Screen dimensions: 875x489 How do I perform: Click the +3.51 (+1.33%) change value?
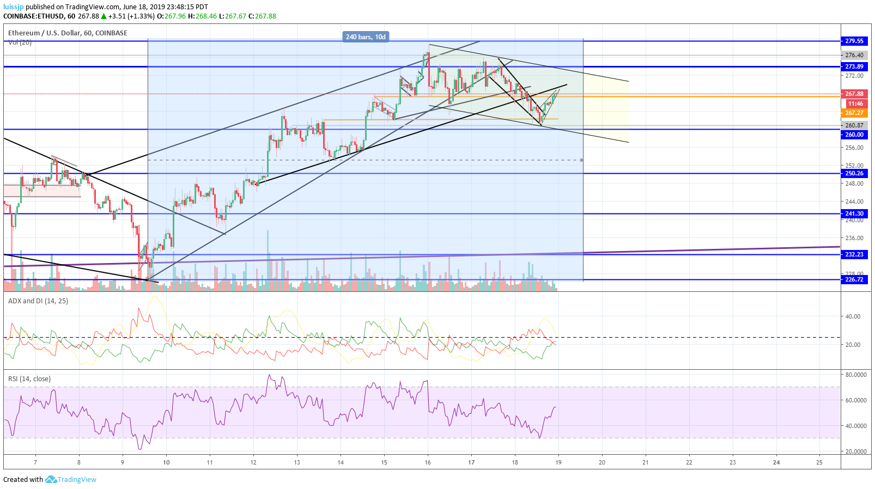(131, 16)
